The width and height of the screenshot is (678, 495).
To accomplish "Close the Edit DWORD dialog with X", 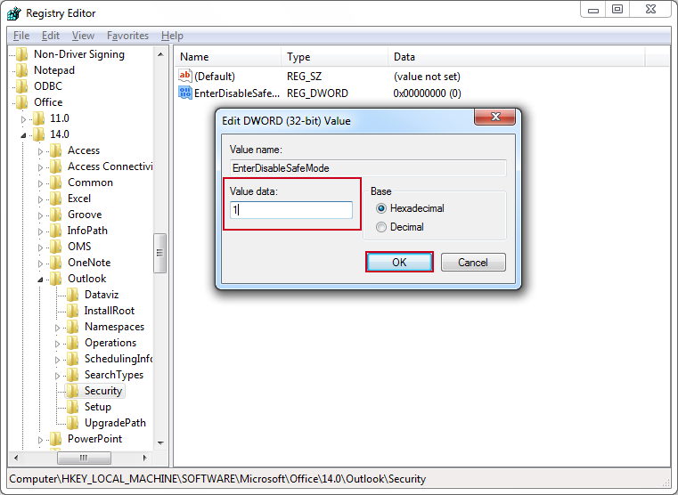I will [495, 117].
